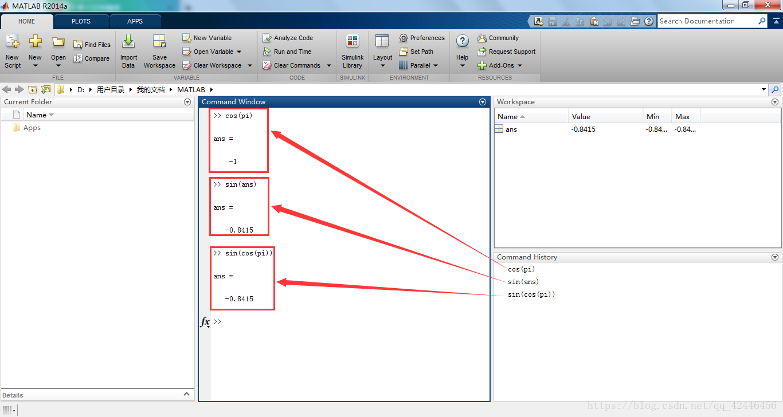Sort Workspace by Name column
The image size is (783, 417).
click(531, 116)
